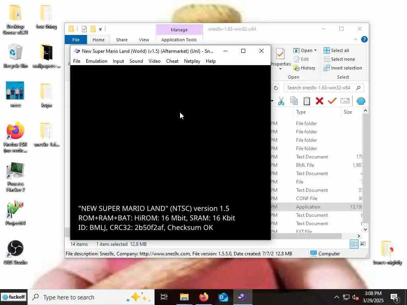Click the blue Help question icon
The image size is (407, 305).
pos(364,39)
